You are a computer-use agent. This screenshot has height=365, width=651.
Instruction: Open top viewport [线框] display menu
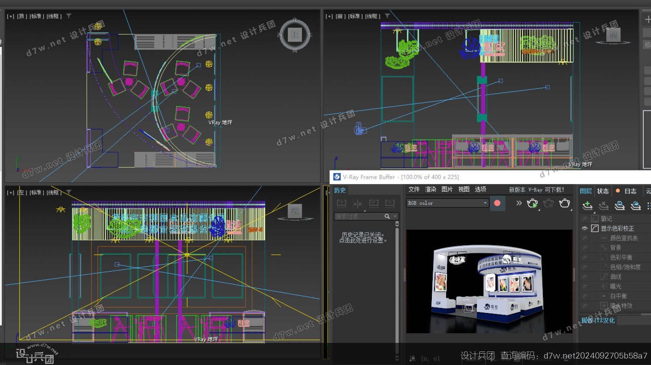pyautogui.click(x=54, y=16)
